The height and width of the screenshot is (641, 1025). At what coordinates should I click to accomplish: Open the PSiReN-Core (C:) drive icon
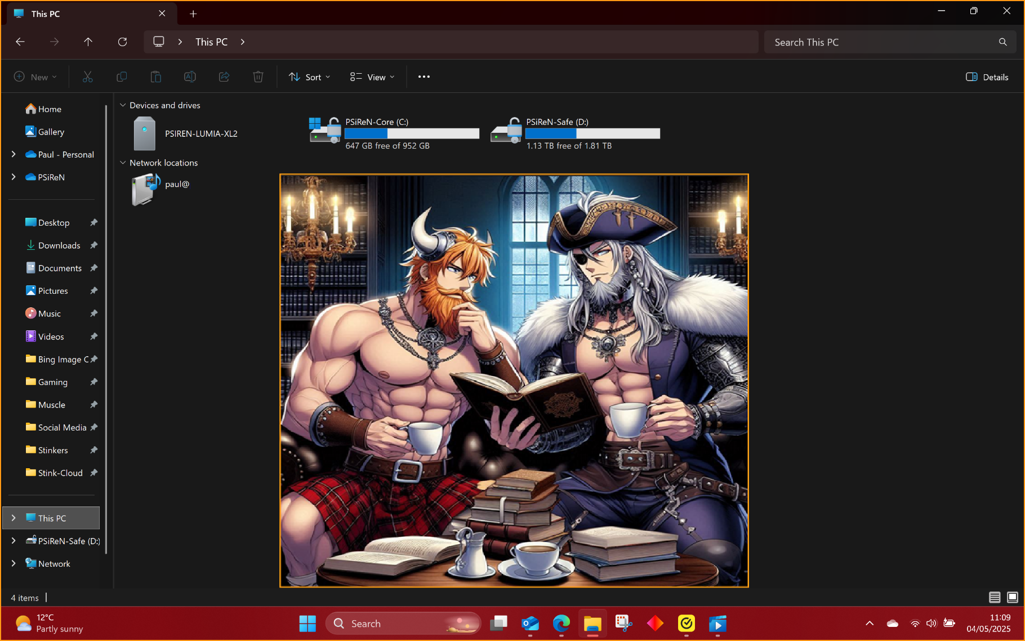[x=325, y=131]
